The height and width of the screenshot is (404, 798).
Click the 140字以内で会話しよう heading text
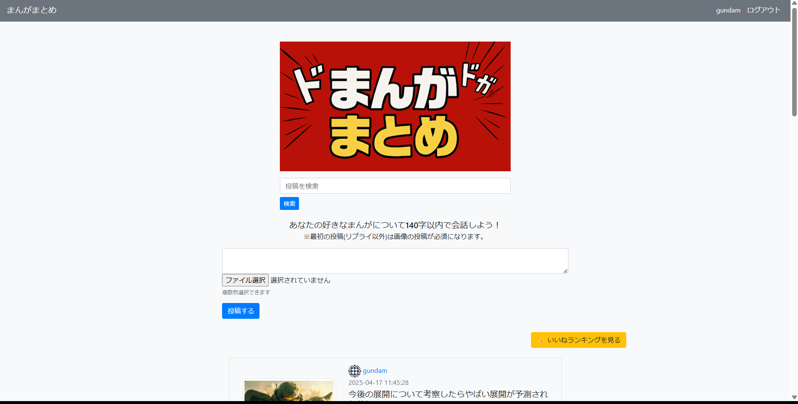(395, 225)
